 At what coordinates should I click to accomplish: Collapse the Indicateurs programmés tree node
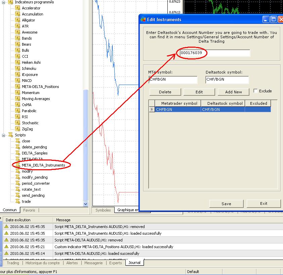4,2
